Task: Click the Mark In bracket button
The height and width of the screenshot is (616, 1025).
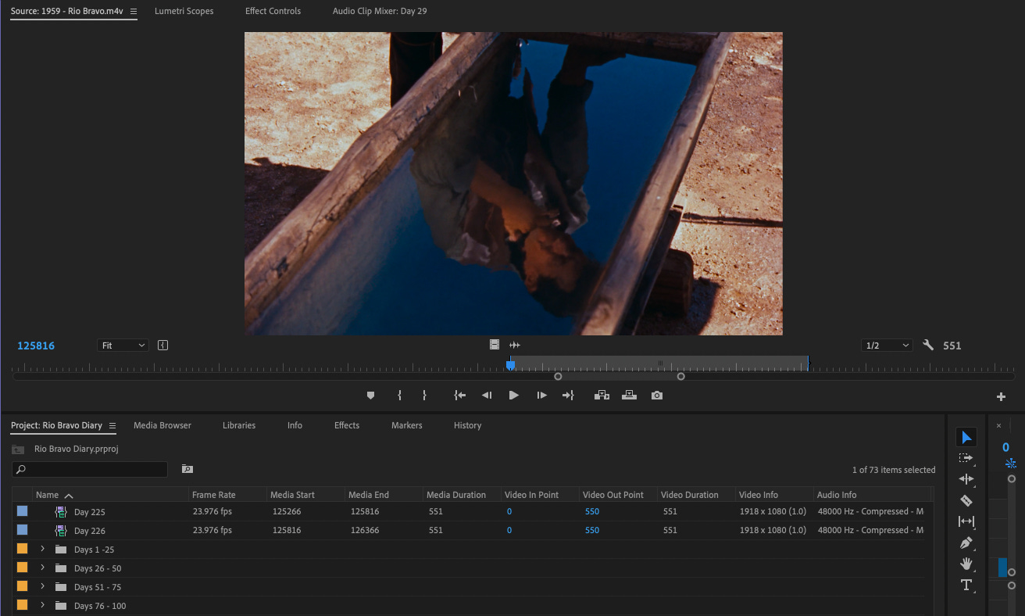Action: [x=399, y=396]
